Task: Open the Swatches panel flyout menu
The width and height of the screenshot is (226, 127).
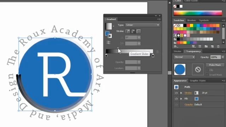Action: pyautogui.click(x=224, y=20)
